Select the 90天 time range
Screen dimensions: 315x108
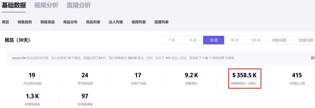pyautogui.click(x=235, y=40)
